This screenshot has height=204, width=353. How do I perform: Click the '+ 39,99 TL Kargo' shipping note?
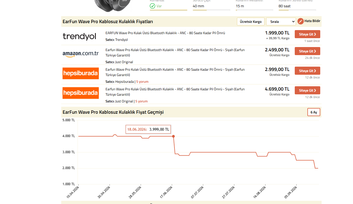pos(278,38)
